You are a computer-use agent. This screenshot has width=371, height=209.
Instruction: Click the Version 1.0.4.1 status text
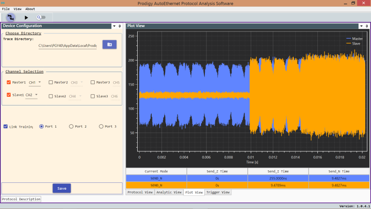point(355,207)
